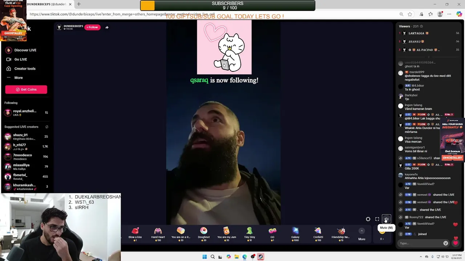Viewport: 465px width, 261px height.
Task: Open khuramkash... suggested live creator
Action: (26, 187)
